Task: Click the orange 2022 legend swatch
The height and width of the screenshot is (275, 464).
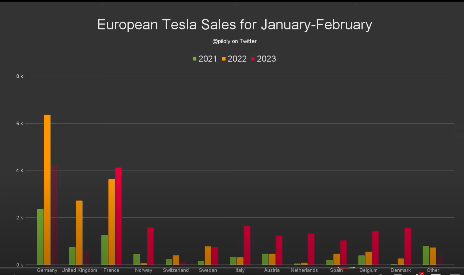Action: tap(224, 59)
